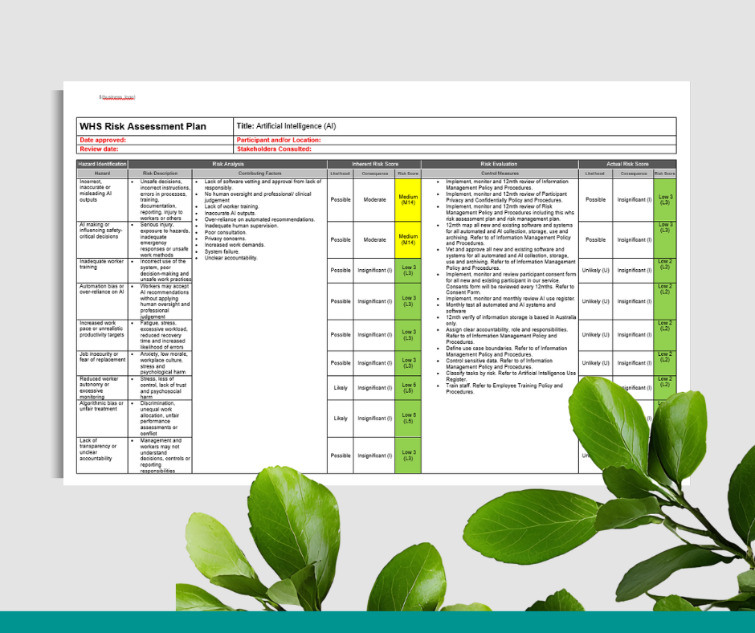This screenshot has width=755, height=633.
Task: Click the "Inherent Risk Score" column group header
Action: point(374,164)
